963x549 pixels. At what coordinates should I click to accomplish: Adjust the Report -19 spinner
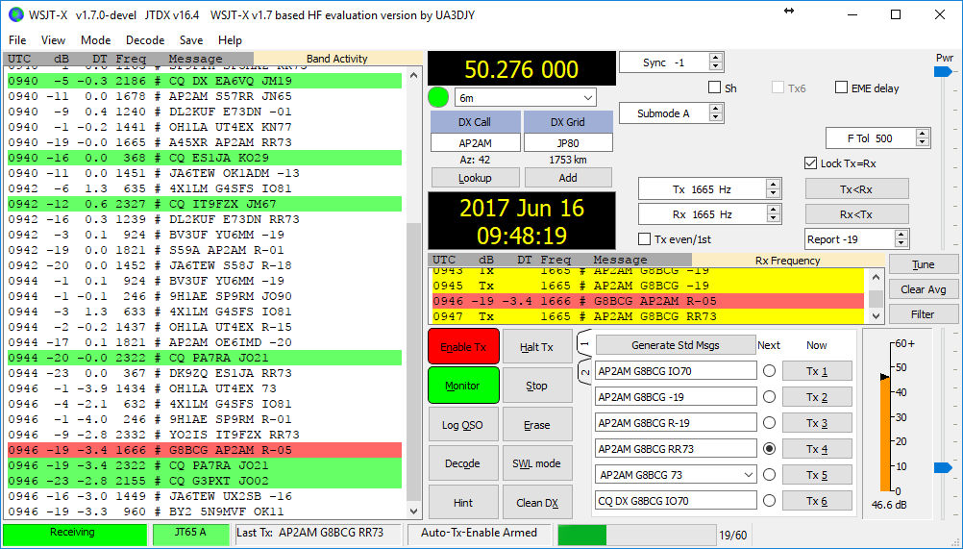[901, 238]
